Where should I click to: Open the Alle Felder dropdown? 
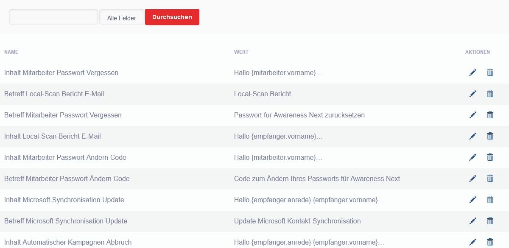[122, 18]
